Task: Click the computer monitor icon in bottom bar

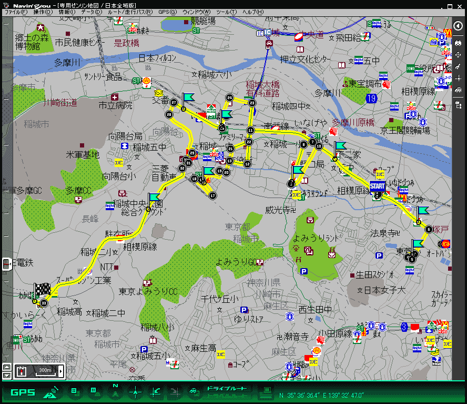Action: tap(267, 392)
